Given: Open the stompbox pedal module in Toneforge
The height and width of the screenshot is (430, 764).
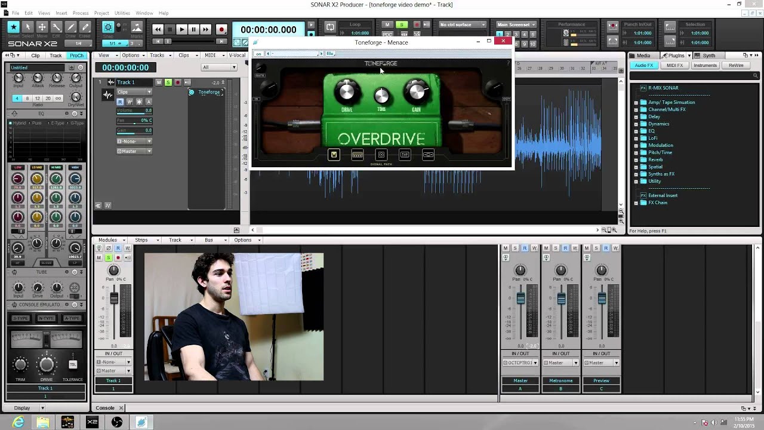Looking at the screenshot, I should 334,155.
